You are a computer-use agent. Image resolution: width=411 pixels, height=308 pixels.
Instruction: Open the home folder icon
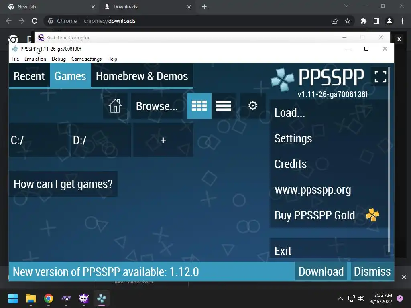(115, 106)
